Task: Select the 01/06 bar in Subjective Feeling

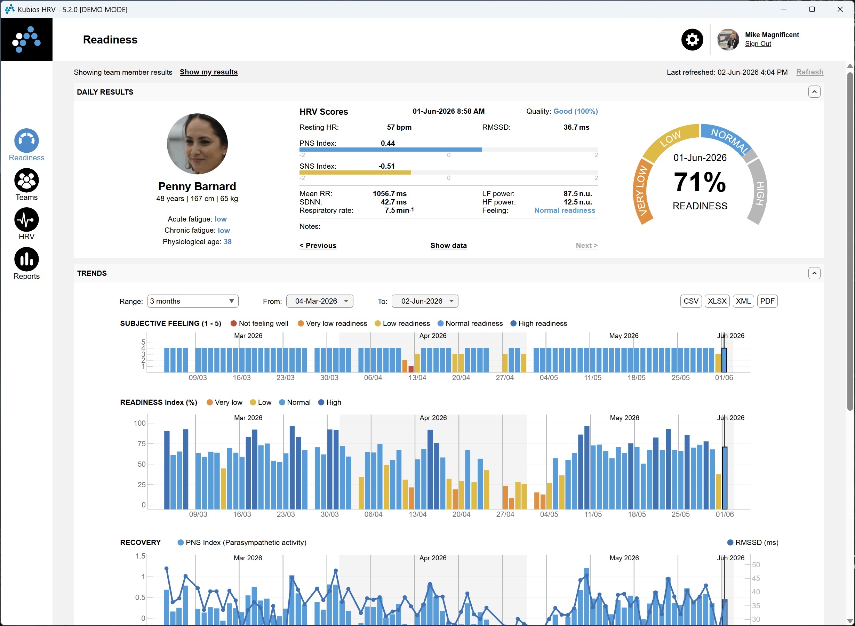Action: [724, 360]
